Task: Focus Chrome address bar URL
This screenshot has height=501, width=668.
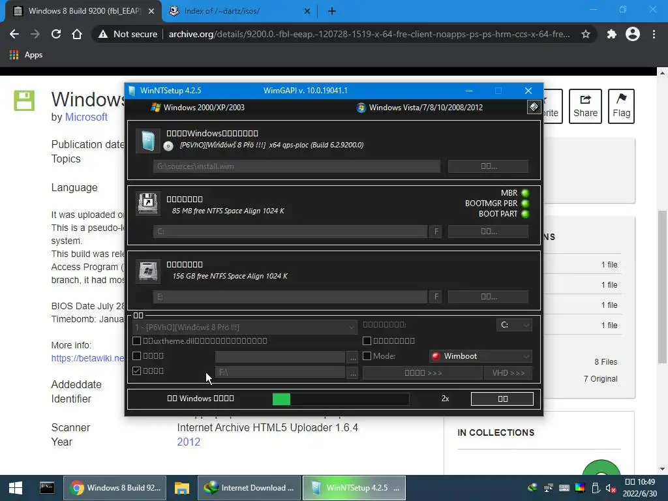Action: click(369, 34)
